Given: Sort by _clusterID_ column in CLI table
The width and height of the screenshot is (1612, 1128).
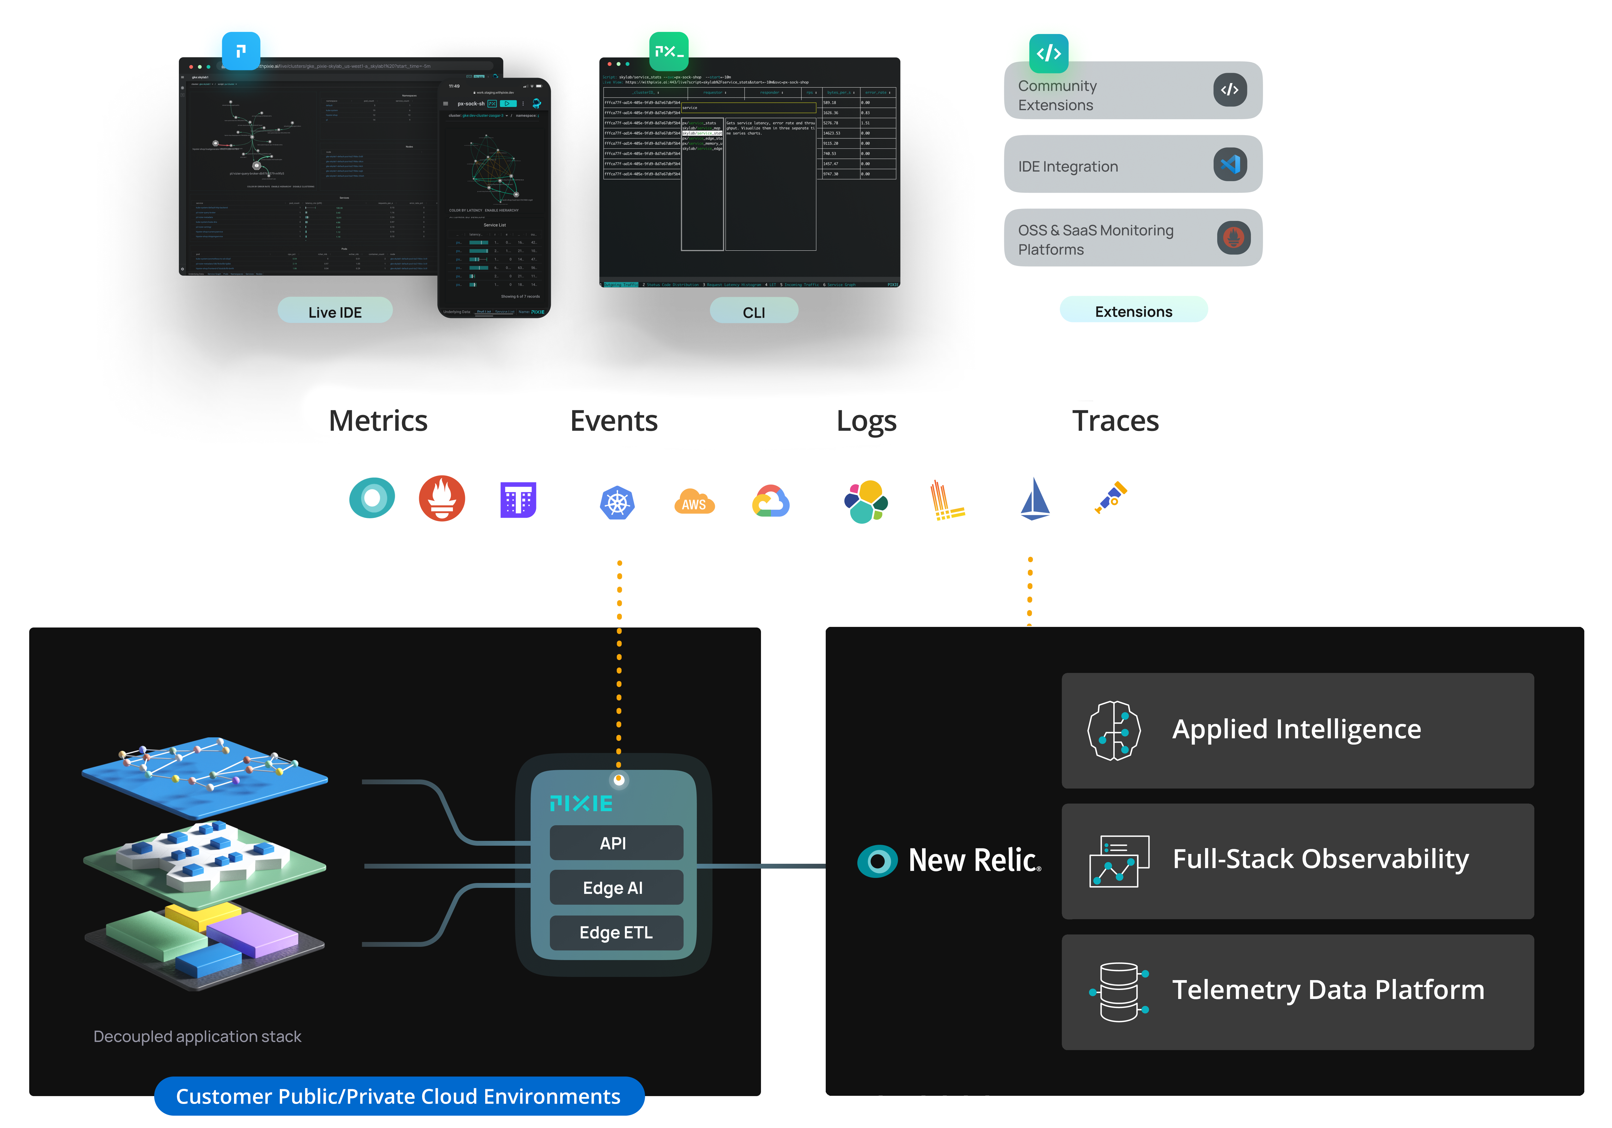Looking at the screenshot, I should click(x=645, y=93).
